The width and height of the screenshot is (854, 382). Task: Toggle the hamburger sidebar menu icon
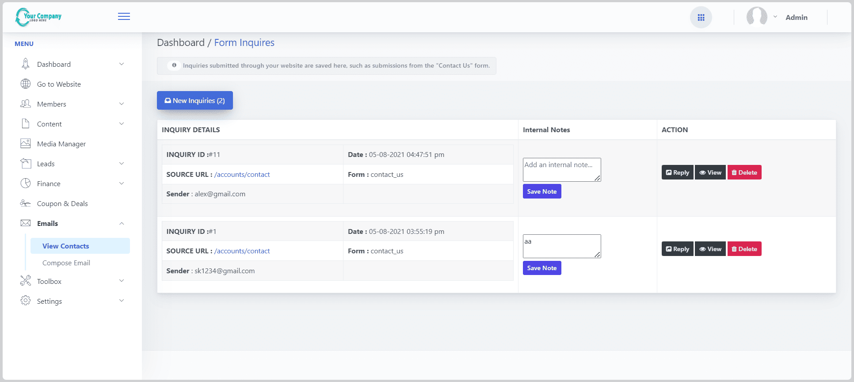tap(124, 17)
